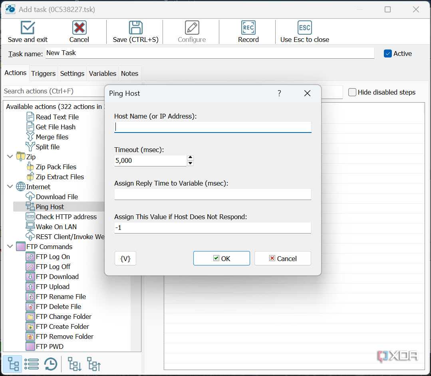
Task: Increase Timeout value with up arrow
Action: coord(190,157)
